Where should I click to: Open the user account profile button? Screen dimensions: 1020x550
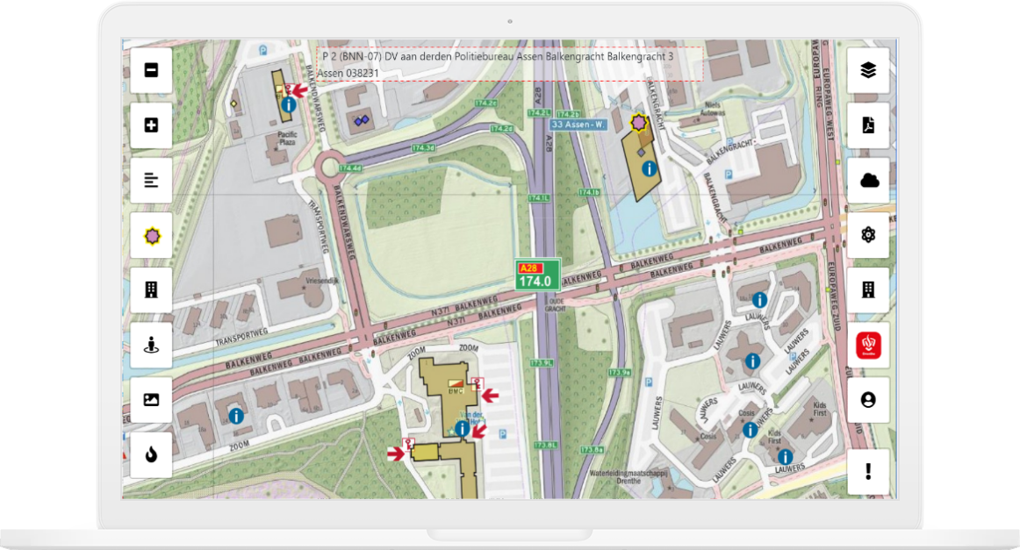(868, 400)
